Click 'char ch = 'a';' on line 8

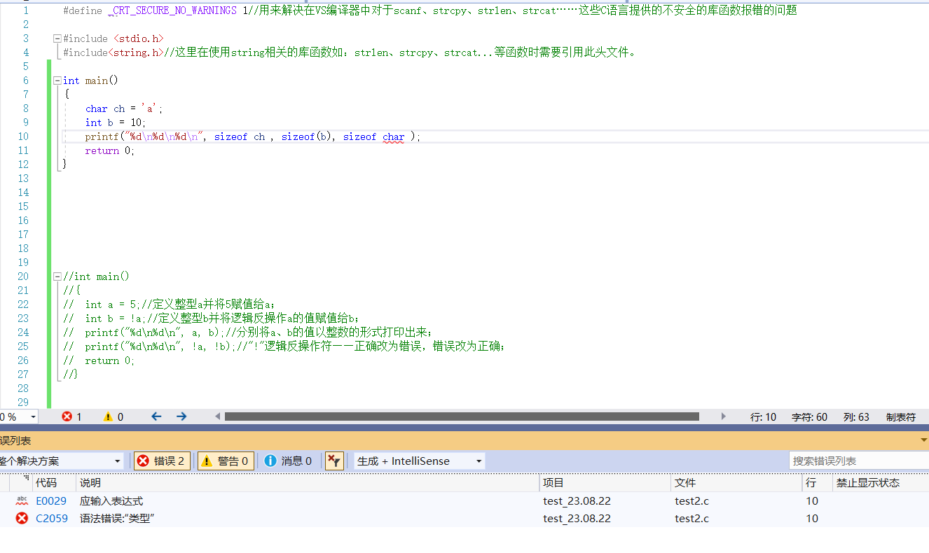click(124, 108)
